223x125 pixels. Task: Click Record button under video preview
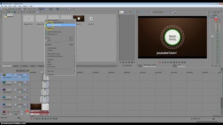click(x=160, y=62)
